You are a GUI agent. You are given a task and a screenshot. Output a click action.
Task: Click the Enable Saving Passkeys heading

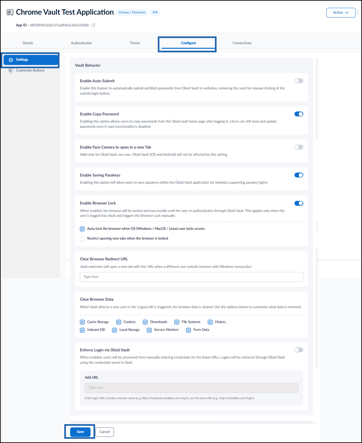pyautogui.click(x=100, y=175)
